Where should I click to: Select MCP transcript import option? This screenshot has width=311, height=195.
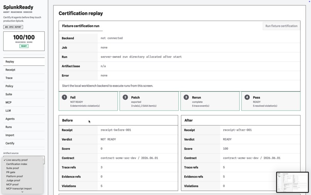[x=23, y=189]
